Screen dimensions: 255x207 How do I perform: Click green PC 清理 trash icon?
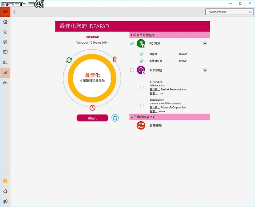[141, 44]
